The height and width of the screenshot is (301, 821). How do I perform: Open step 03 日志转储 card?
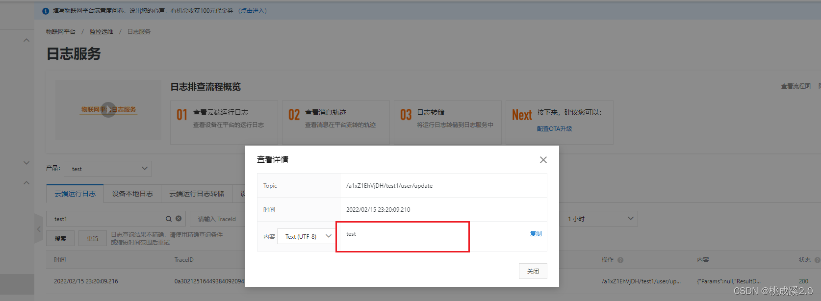tap(448, 123)
